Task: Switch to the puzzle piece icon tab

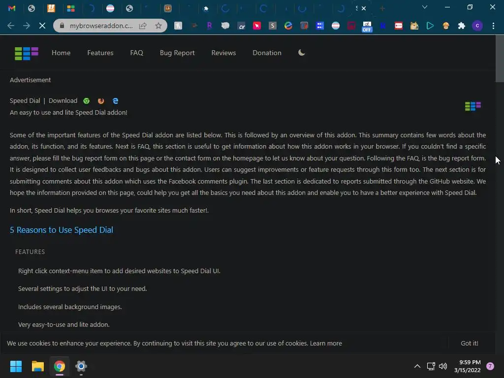Action: point(206,8)
